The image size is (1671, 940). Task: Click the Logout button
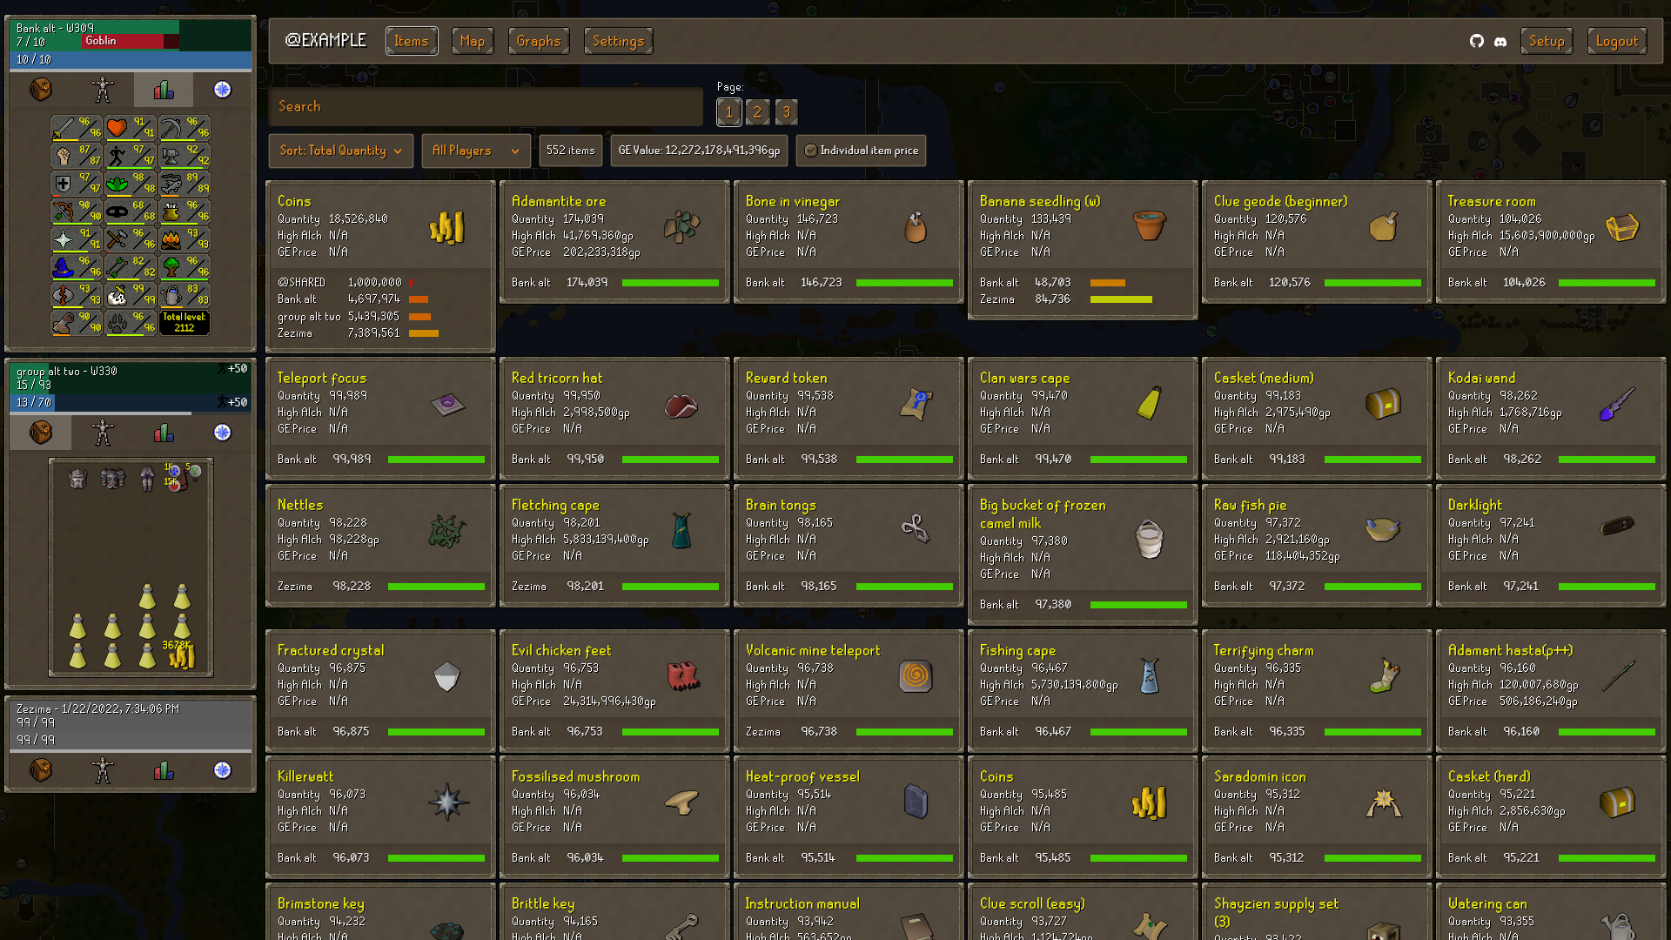[x=1616, y=41]
